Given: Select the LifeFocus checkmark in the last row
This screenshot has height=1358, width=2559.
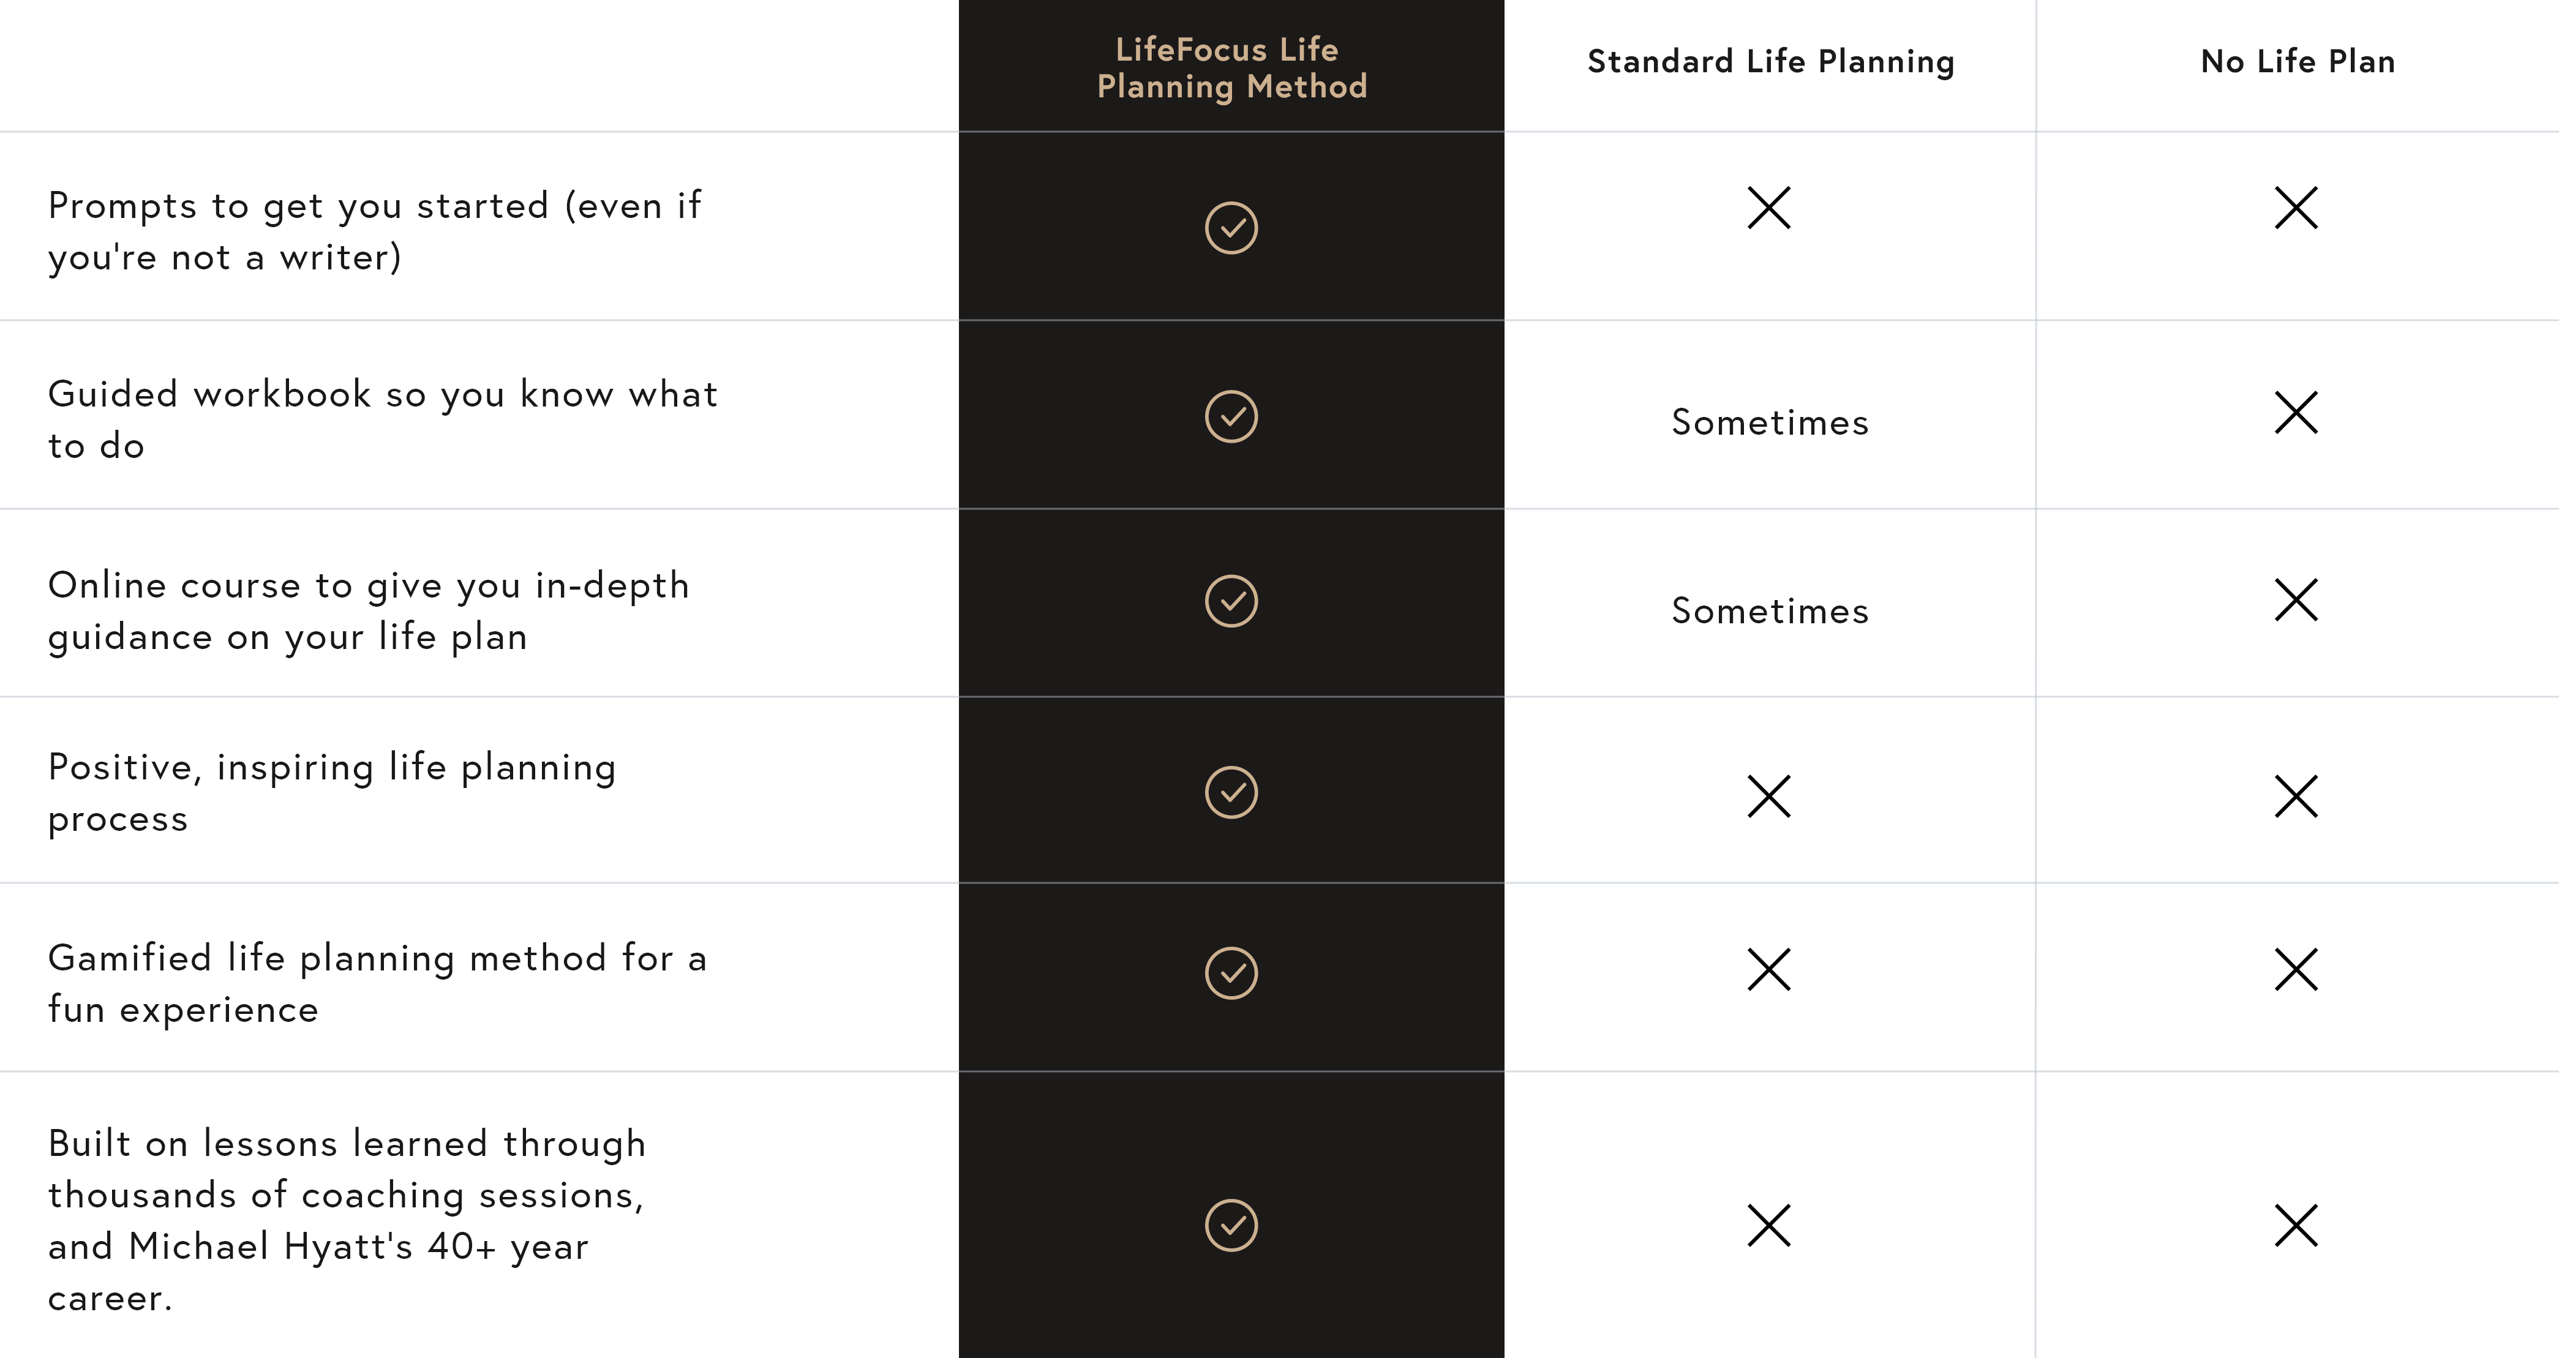Looking at the screenshot, I should (x=1231, y=1225).
